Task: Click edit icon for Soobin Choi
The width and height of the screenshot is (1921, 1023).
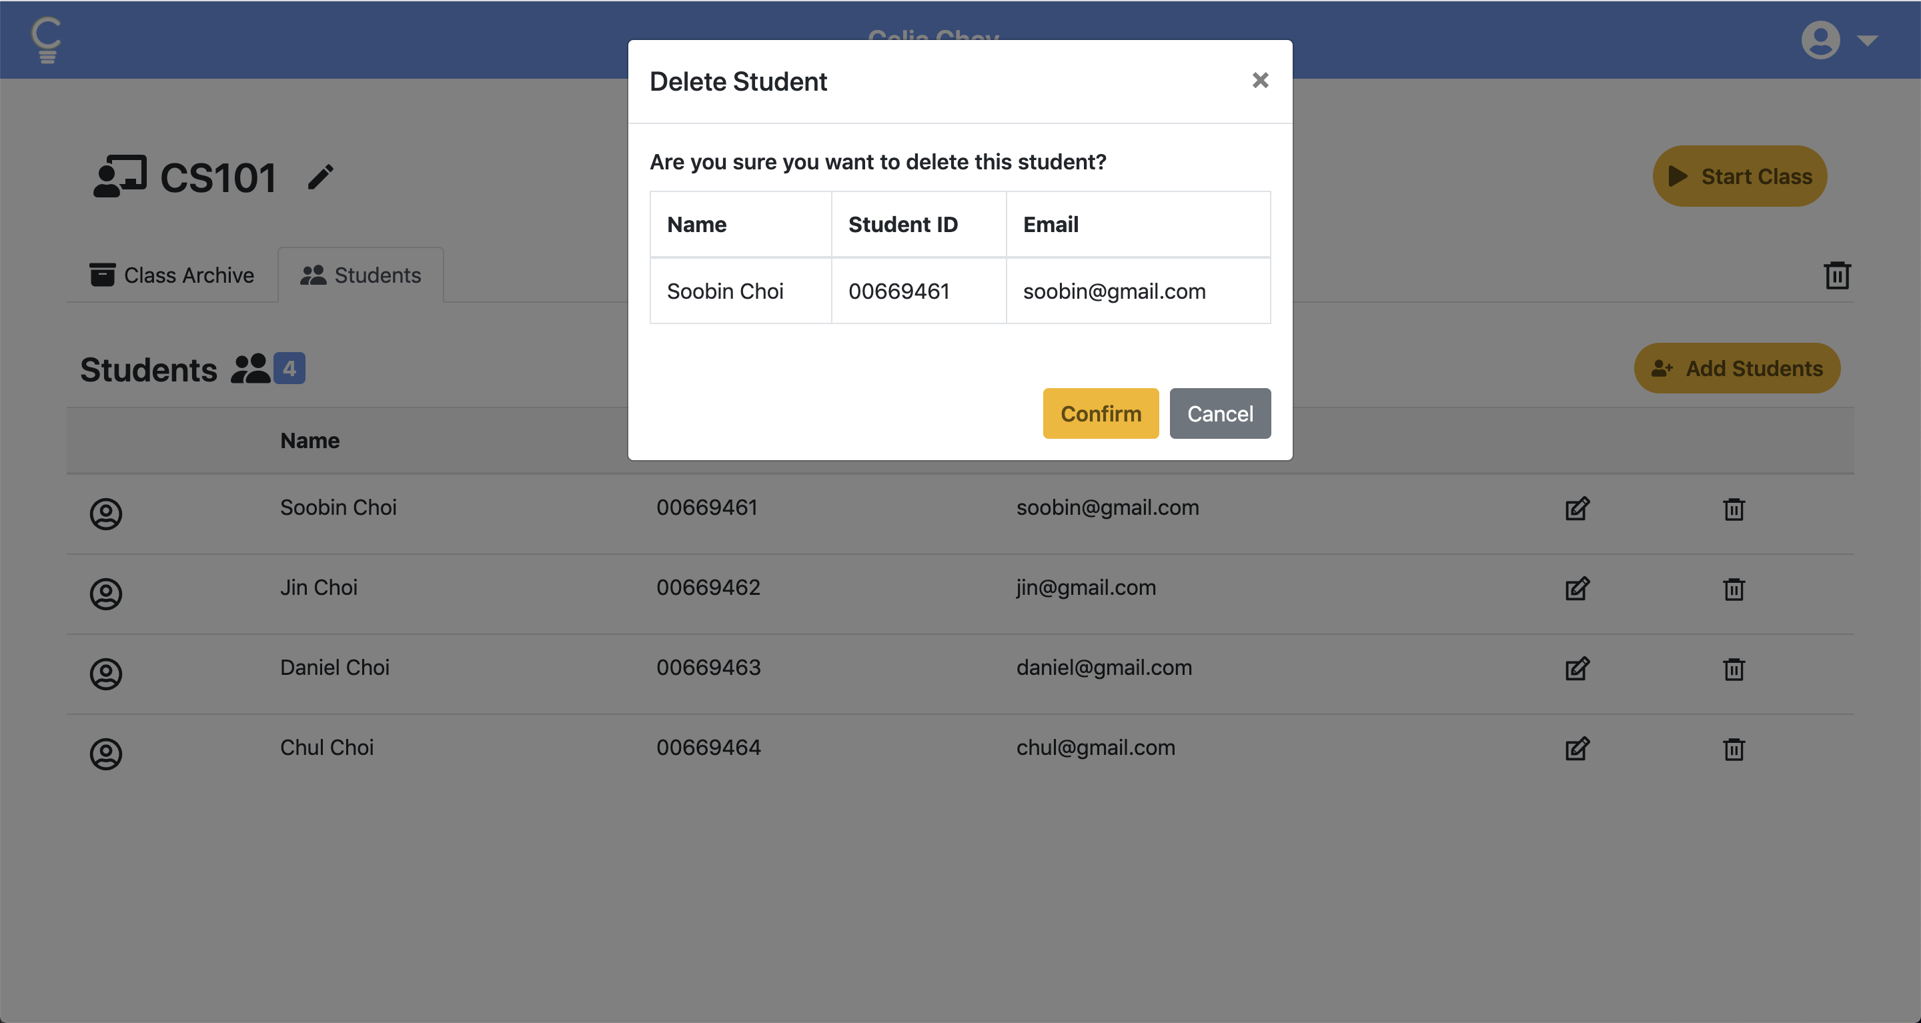Action: tap(1577, 509)
